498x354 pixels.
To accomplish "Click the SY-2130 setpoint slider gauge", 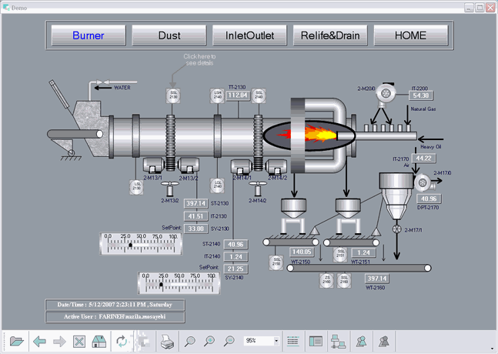I will tap(141, 243).
